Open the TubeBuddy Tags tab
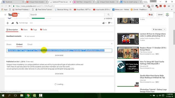 tap(34, 30)
